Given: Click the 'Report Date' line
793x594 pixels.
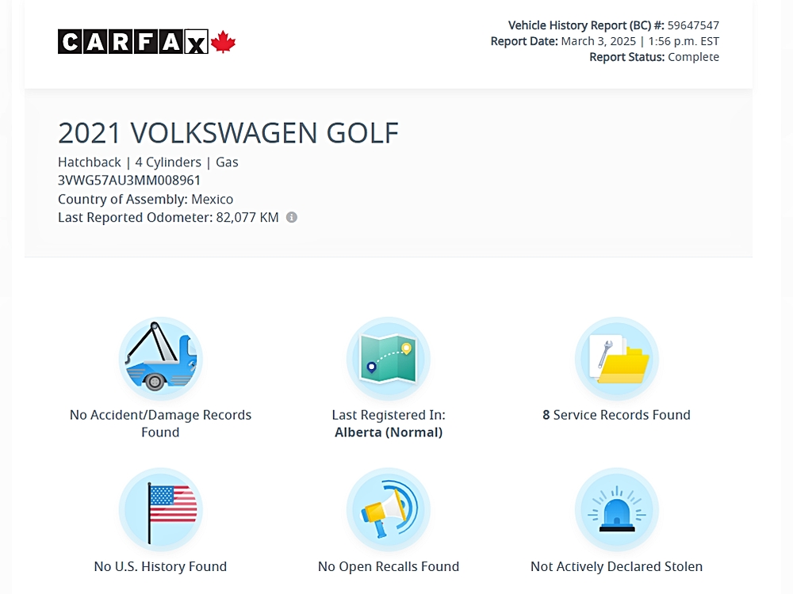Looking at the screenshot, I should point(604,41).
